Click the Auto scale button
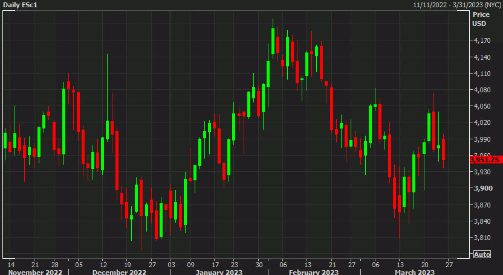503x275 pixels. tap(482, 254)
